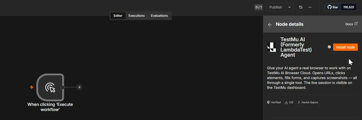
Task: Add a node with the plus connector
Action: 80,87
